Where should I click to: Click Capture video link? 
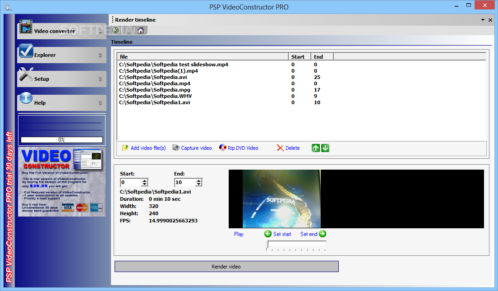pos(196,148)
